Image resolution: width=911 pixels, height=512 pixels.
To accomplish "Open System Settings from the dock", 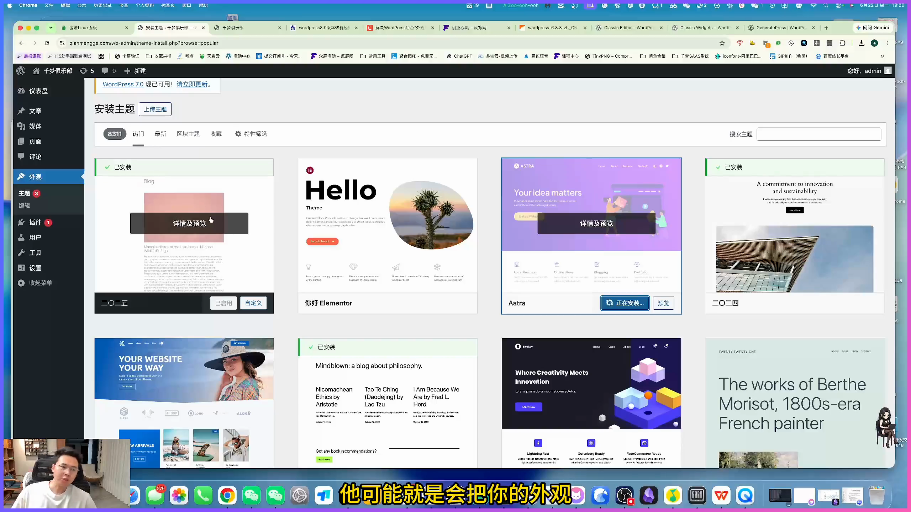I will (x=300, y=495).
